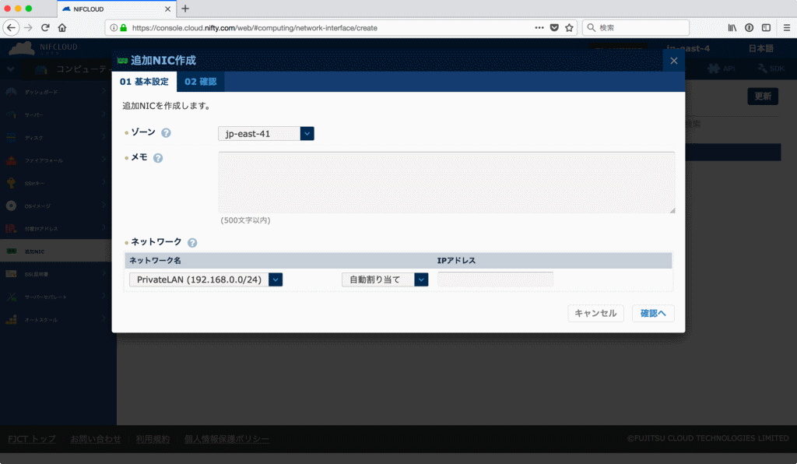Image resolution: width=797 pixels, height=464 pixels.
Task: Click the ネットワーク名 column header
Action: coord(155,260)
